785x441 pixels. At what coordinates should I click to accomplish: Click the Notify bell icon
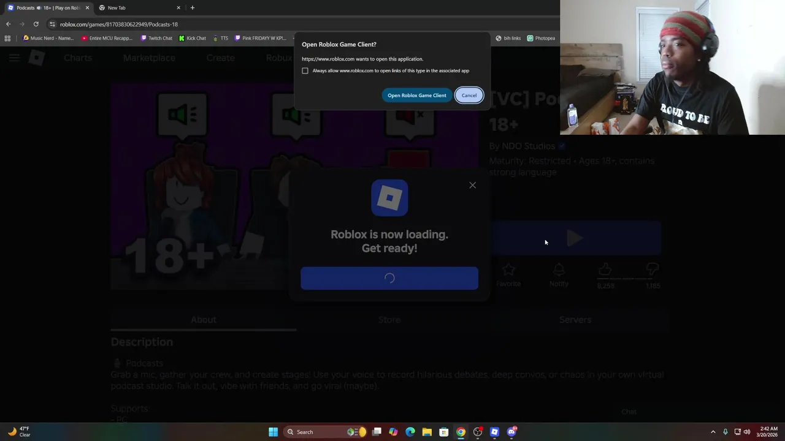point(559,275)
